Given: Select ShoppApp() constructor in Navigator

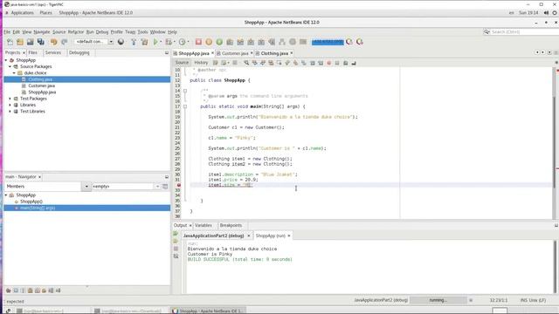Looking at the screenshot, I should 31,201.
